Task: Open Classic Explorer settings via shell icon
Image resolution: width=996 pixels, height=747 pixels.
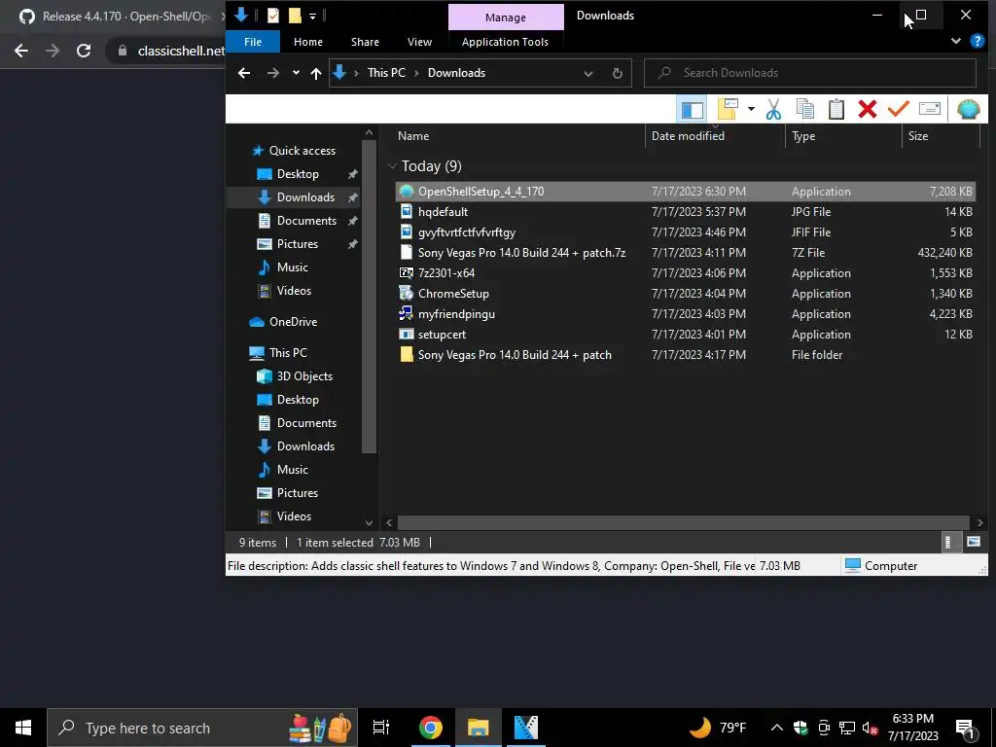Action: (x=968, y=109)
